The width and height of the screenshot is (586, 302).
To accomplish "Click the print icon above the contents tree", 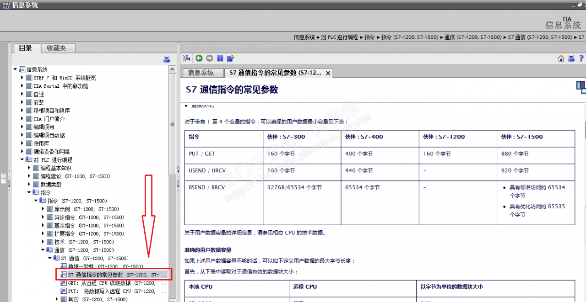I will tap(167, 59).
